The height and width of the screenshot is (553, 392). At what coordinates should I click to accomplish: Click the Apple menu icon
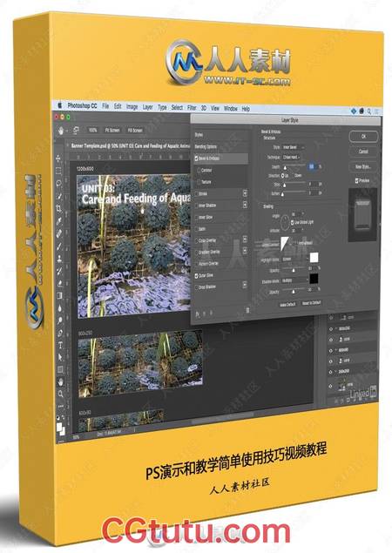pyautogui.click(x=59, y=105)
